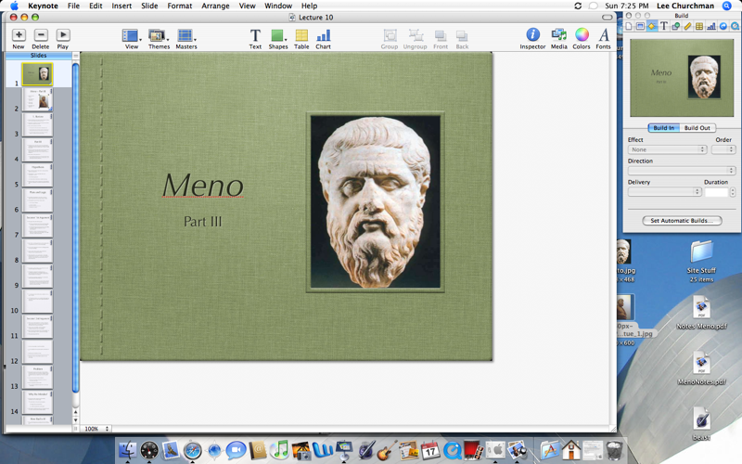This screenshot has width=742, height=464.
Task: Open the Format menu
Action: (180, 6)
